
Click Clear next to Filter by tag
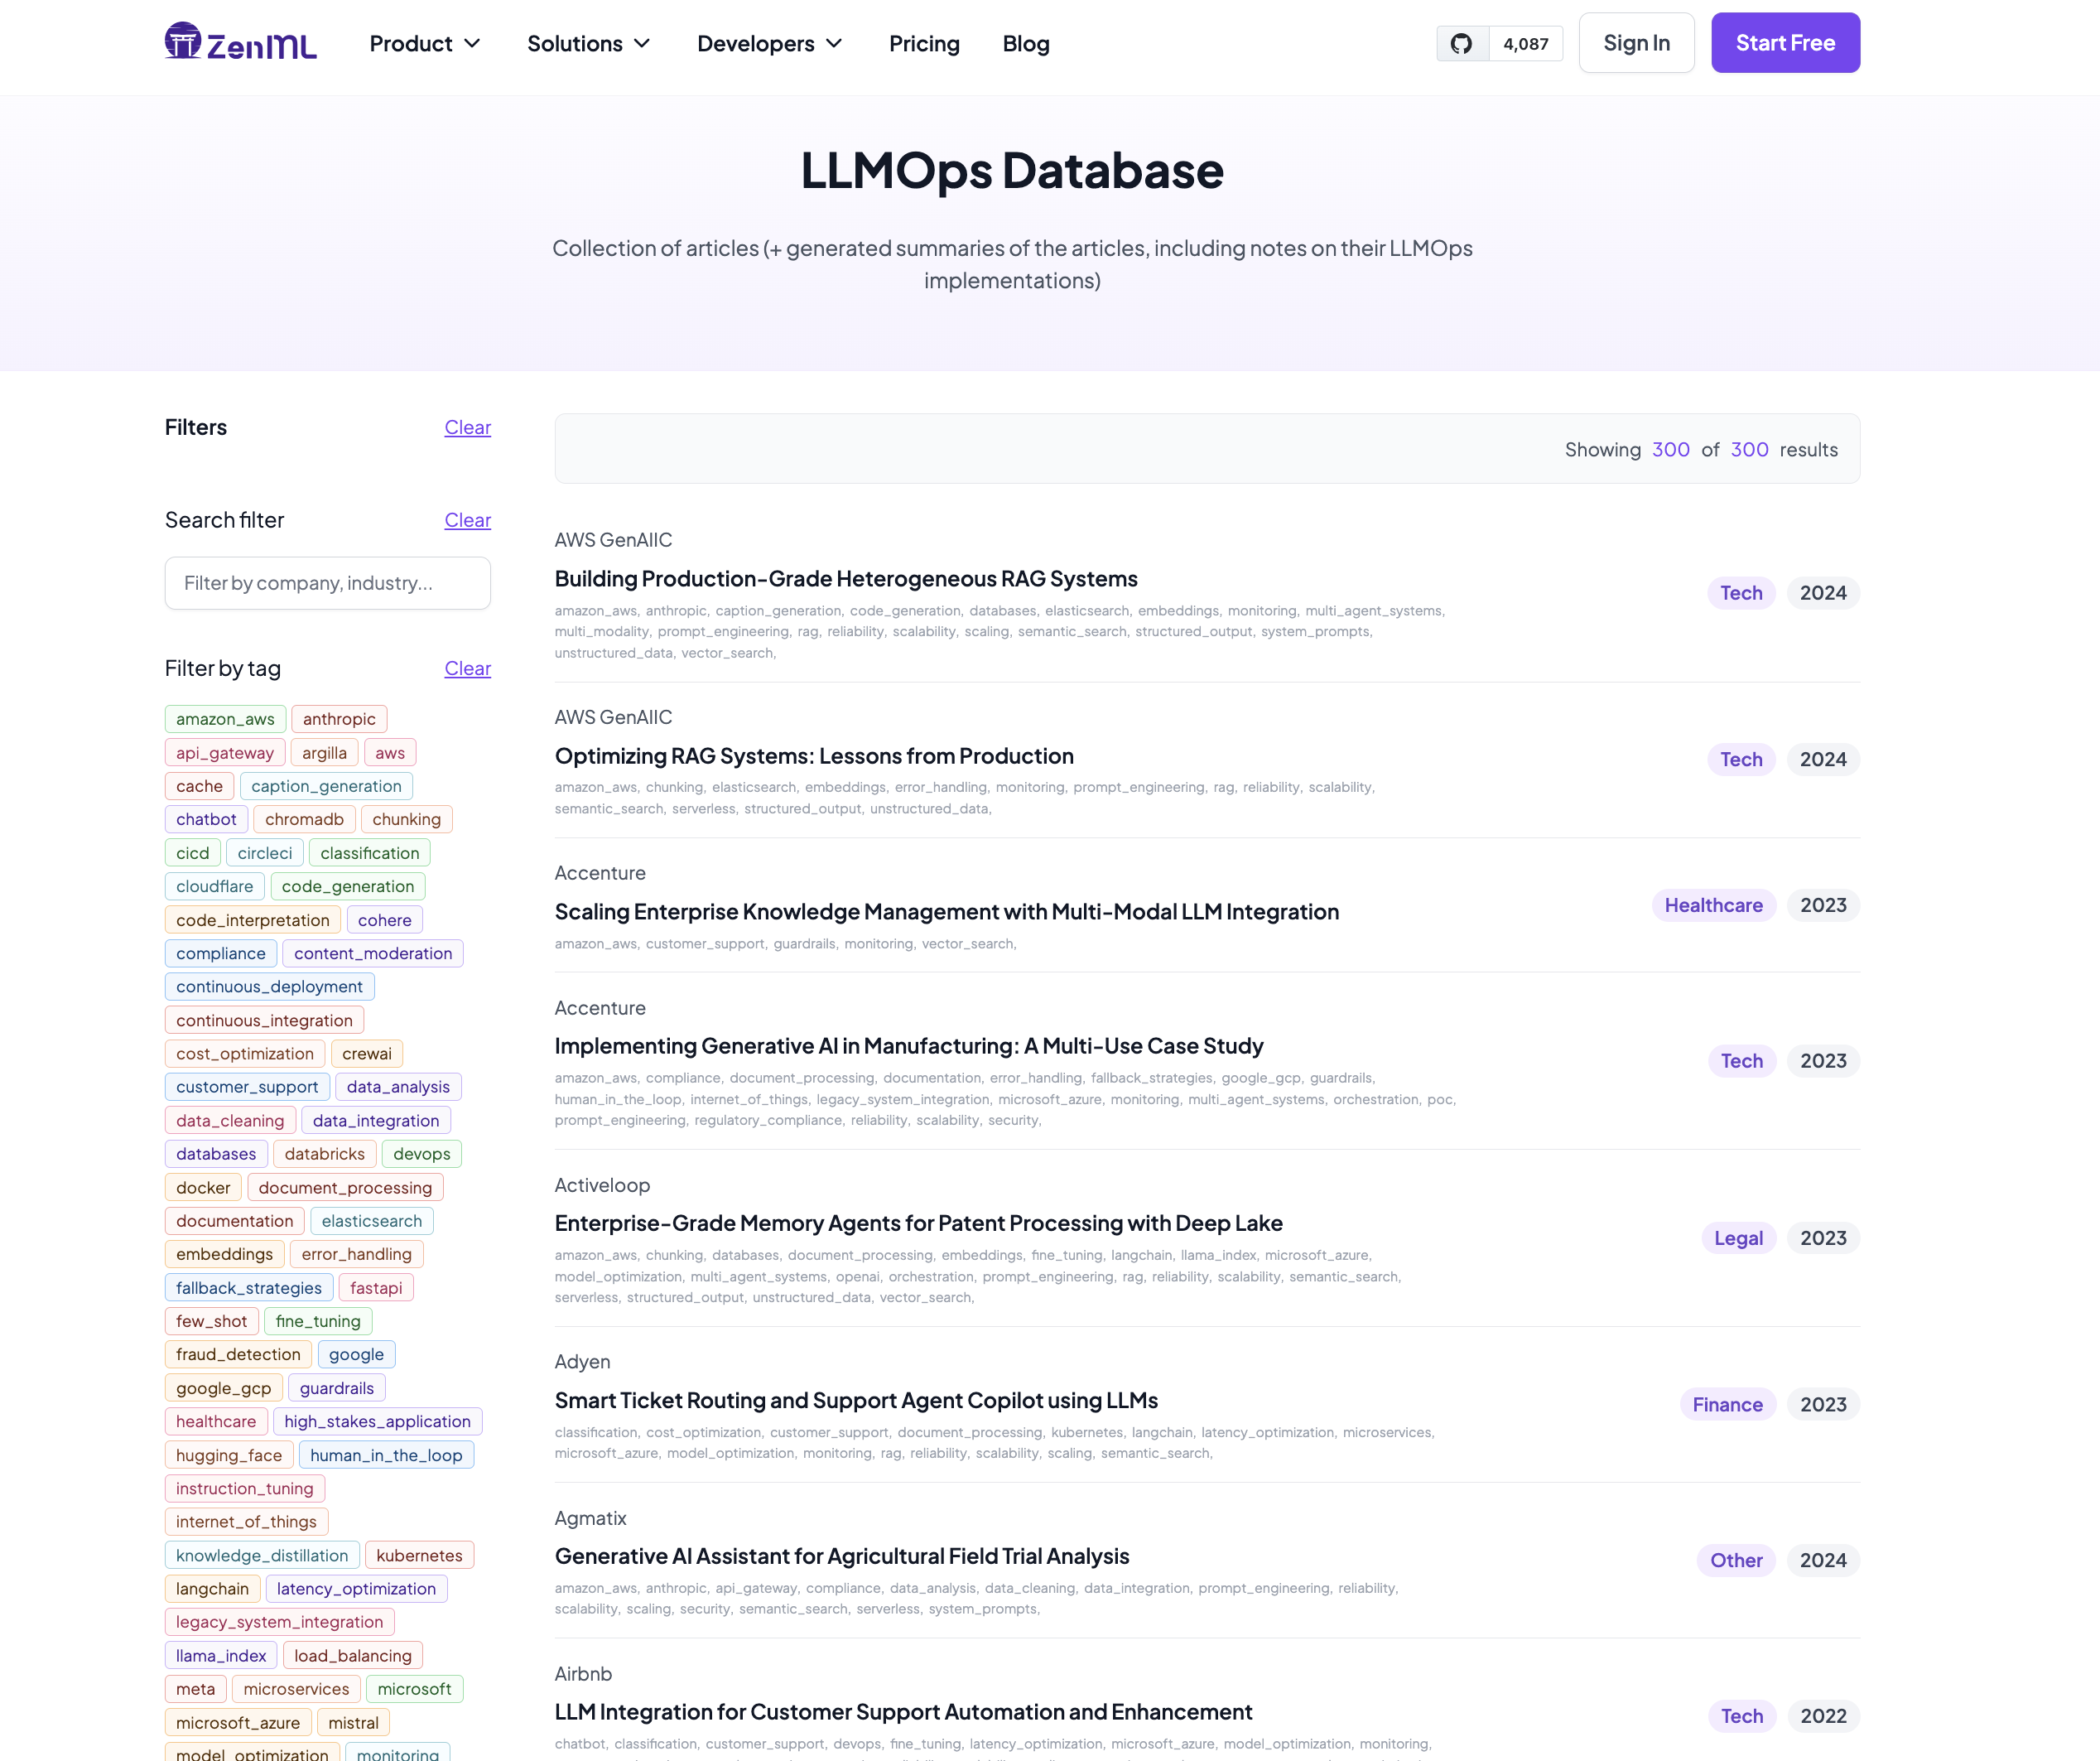467,668
